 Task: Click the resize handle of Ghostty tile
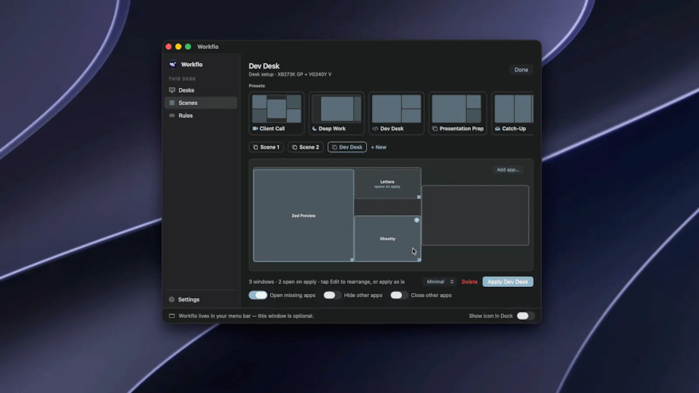[419, 260]
